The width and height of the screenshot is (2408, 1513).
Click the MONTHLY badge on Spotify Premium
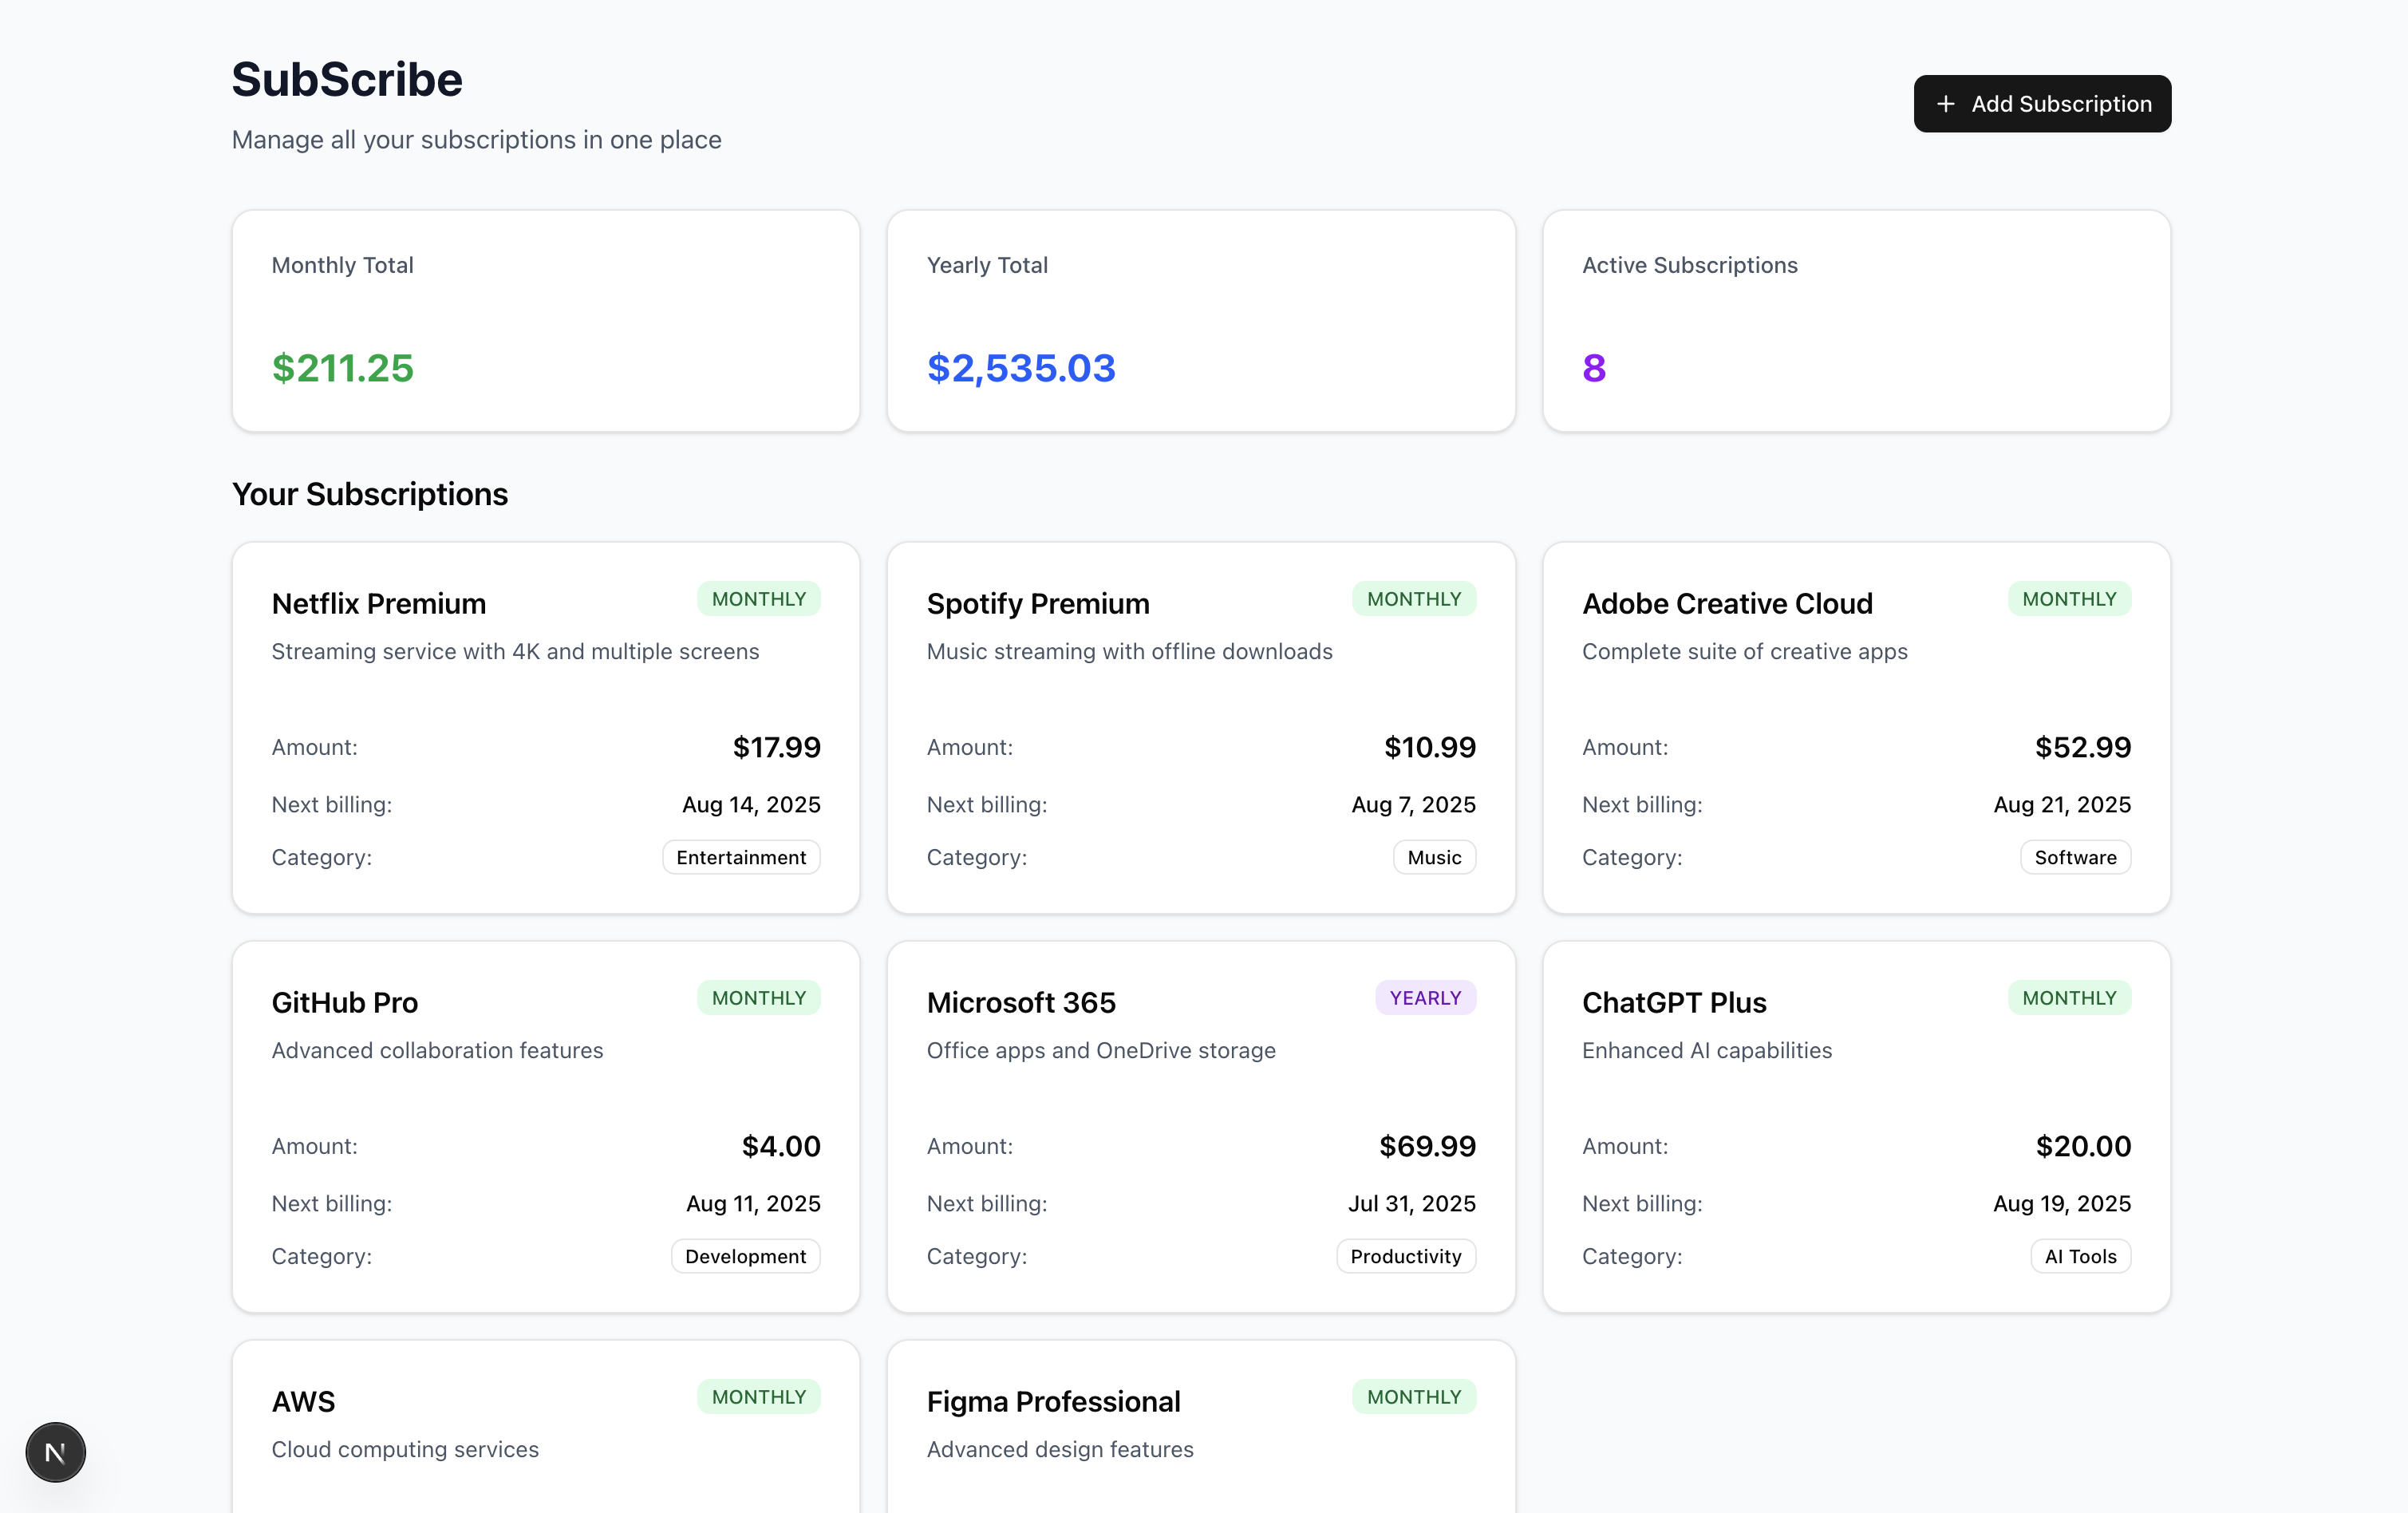pyautogui.click(x=1414, y=599)
